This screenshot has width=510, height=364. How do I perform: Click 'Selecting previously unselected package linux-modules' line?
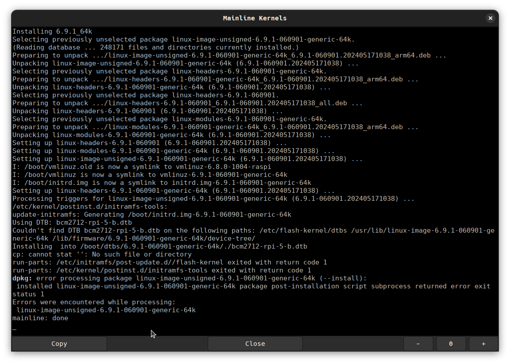click(170, 119)
